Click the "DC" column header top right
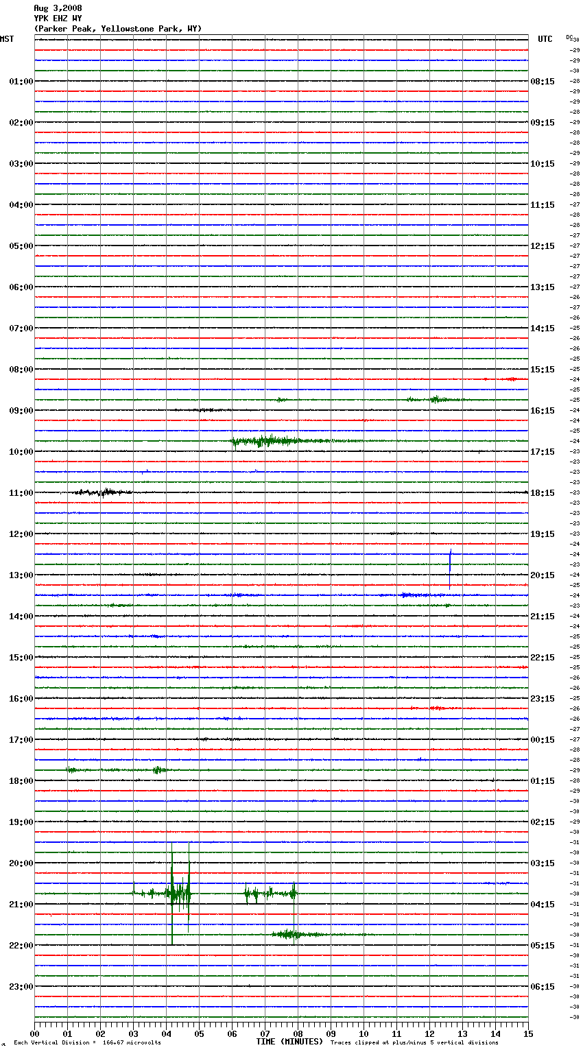 tap(569, 37)
